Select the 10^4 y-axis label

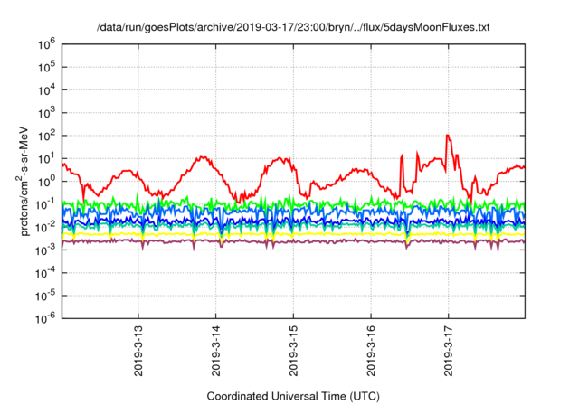click(46, 90)
